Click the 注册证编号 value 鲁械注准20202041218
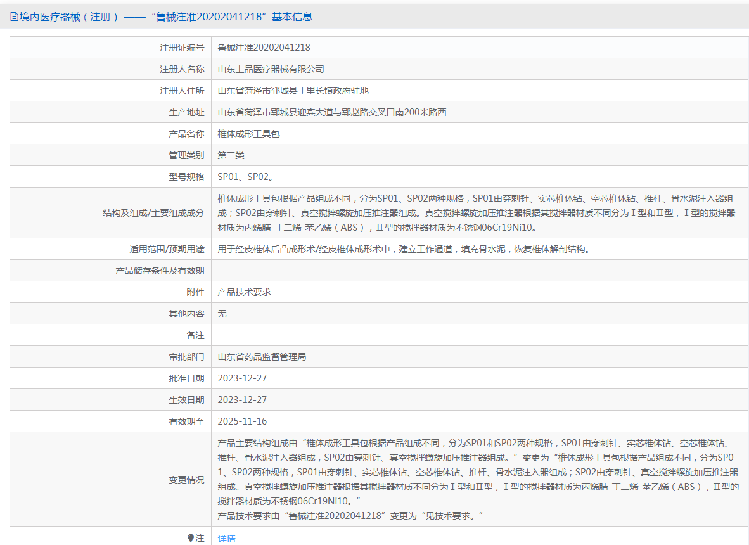Viewport: 749px width, 545px height. click(264, 48)
